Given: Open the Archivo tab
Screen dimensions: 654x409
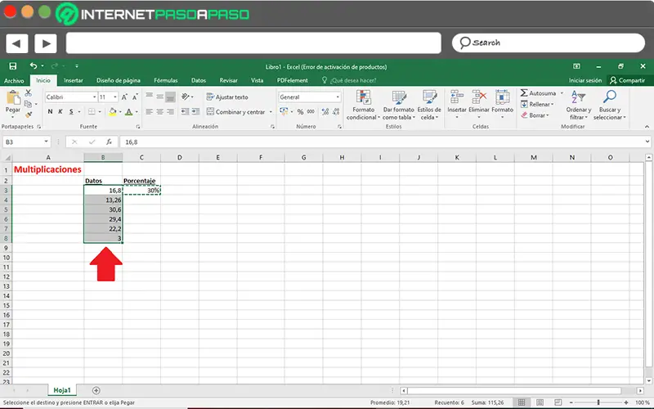Looking at the screenshot, I should tap(14, 80).
